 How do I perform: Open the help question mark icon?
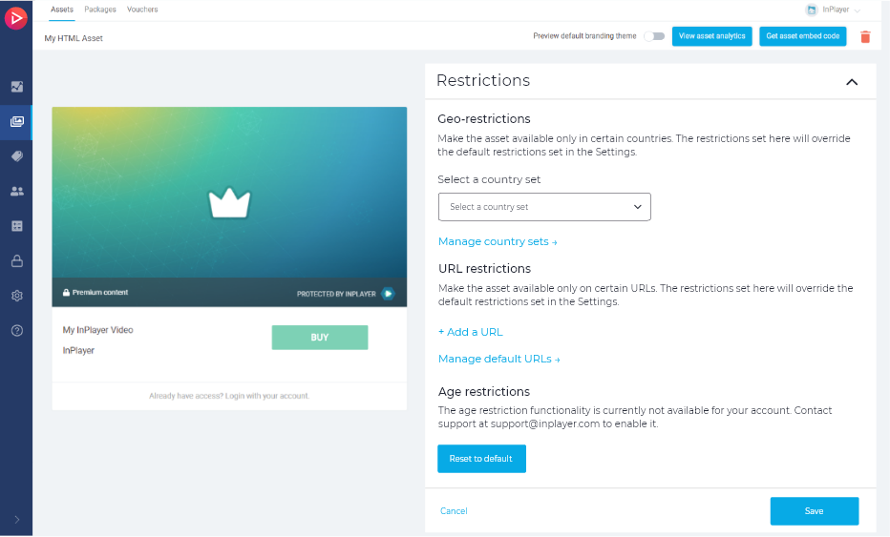point(16,330)
